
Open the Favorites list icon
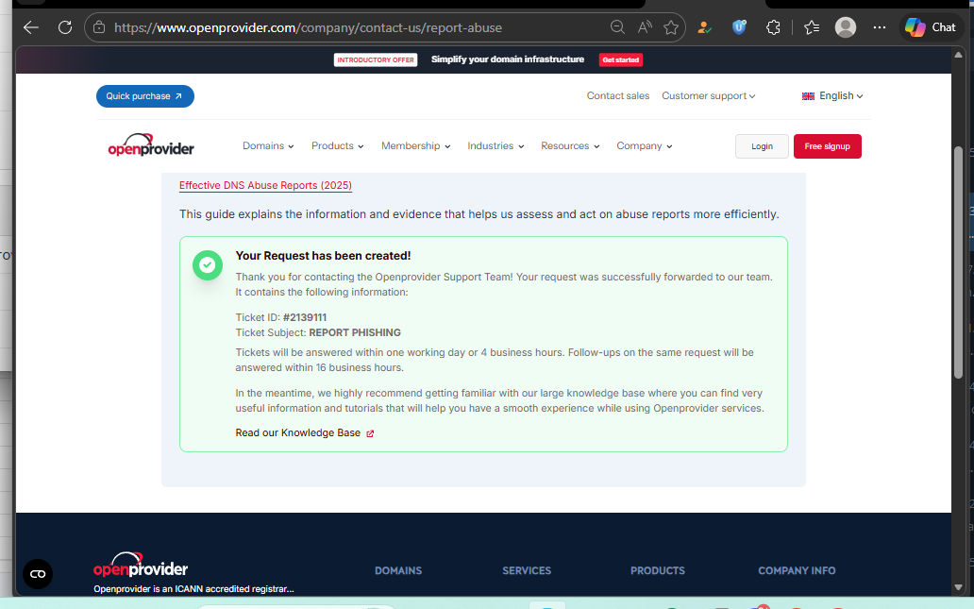812,27
